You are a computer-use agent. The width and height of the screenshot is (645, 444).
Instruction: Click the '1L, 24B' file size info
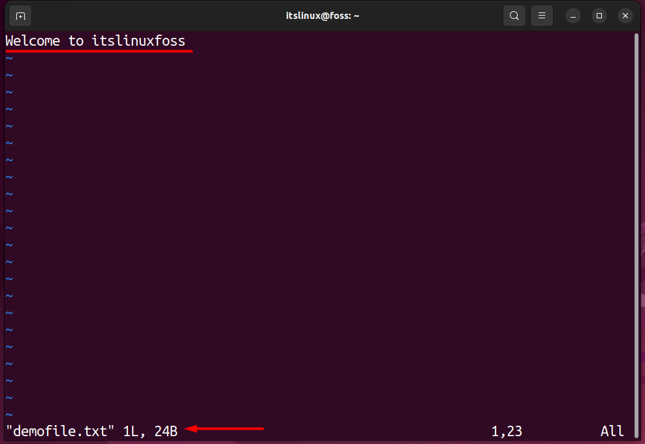[x=150, y=431]
